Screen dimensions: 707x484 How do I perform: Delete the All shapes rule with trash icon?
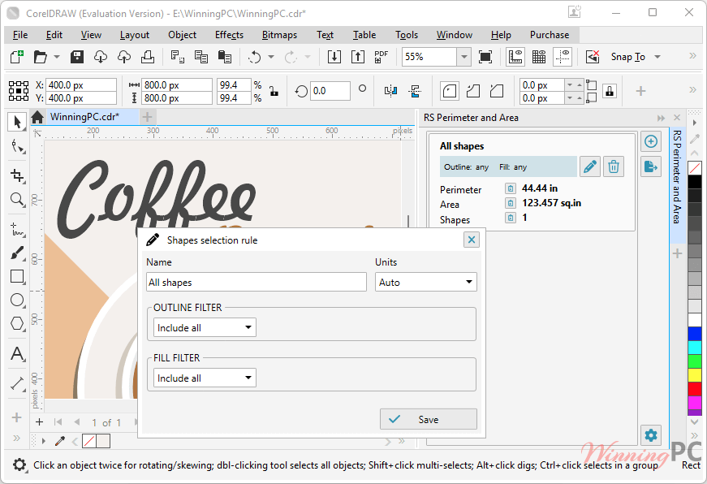(x=613, y=167)
